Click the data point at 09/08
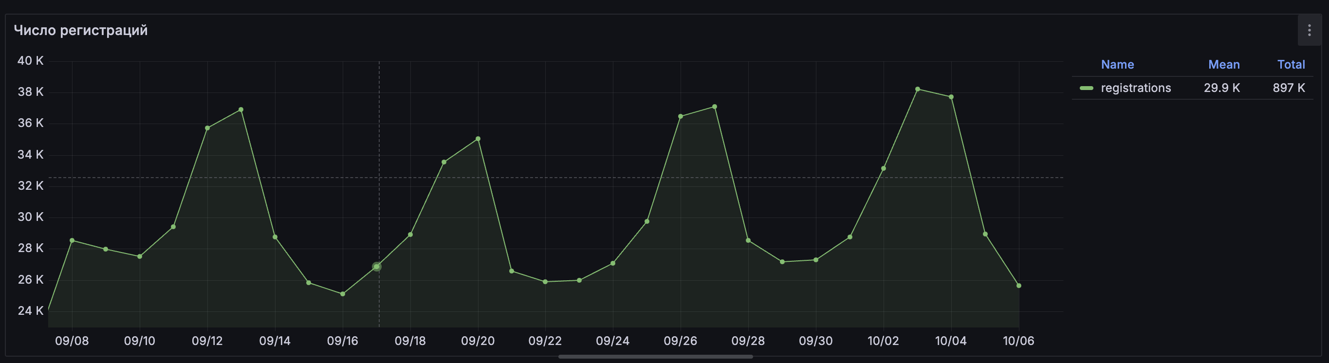The image size is (1329, 363). 72,240
